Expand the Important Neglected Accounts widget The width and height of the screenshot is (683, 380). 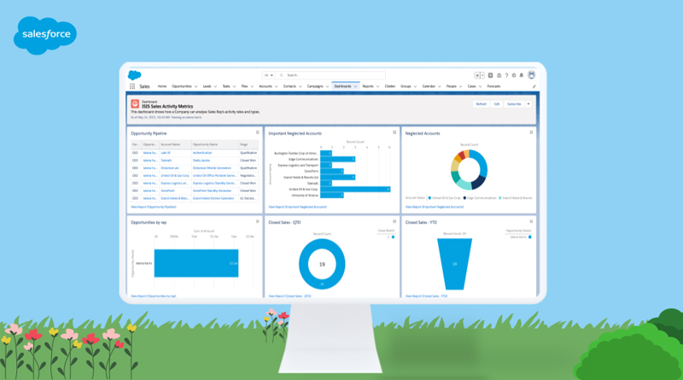coord(394,132)
